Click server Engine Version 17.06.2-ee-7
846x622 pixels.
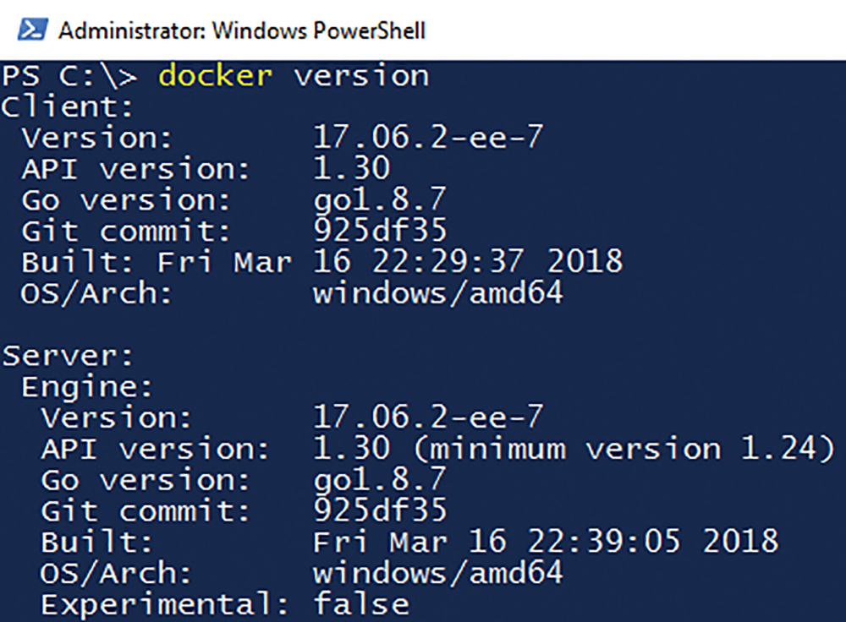[x=428, y=417]
